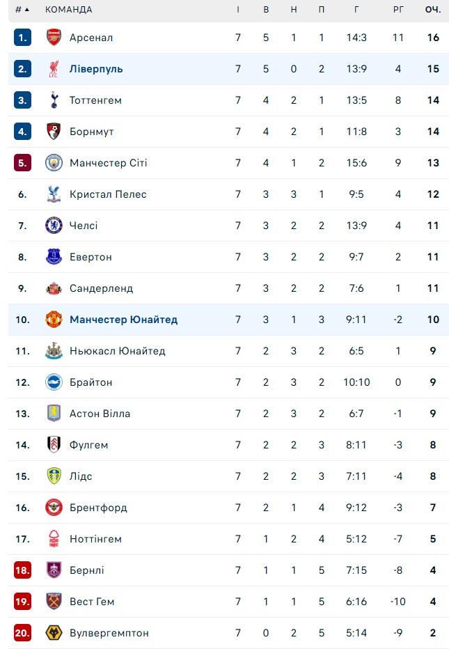Click the red rank 18 relegation badge
Screen dimensions: 449x649
(23, 570)
